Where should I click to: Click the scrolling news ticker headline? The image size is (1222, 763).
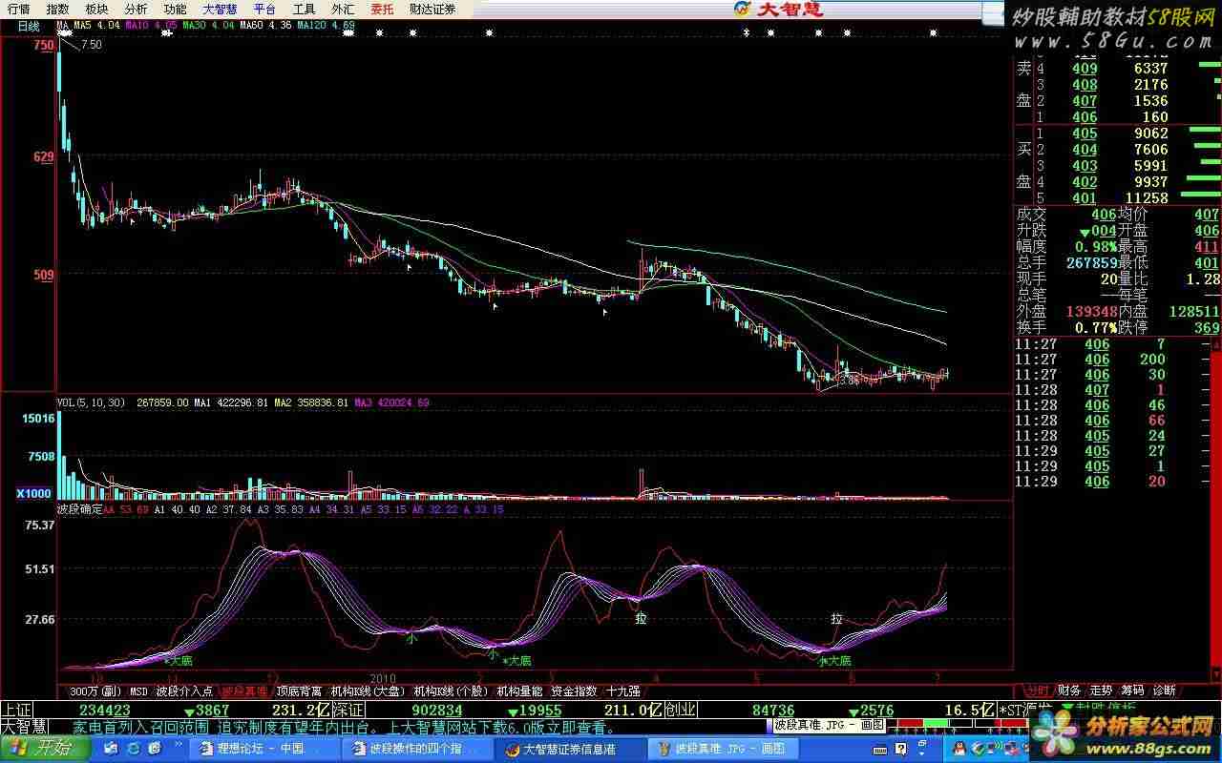coord(345,727)
